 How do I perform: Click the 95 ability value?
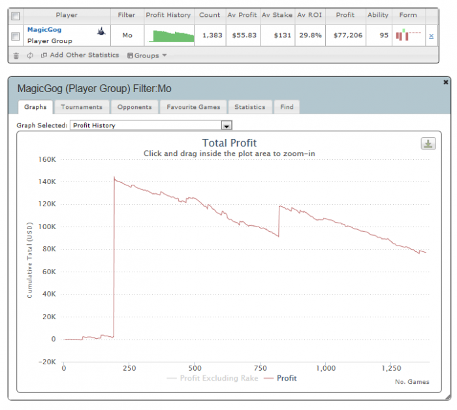pos(384,35)
